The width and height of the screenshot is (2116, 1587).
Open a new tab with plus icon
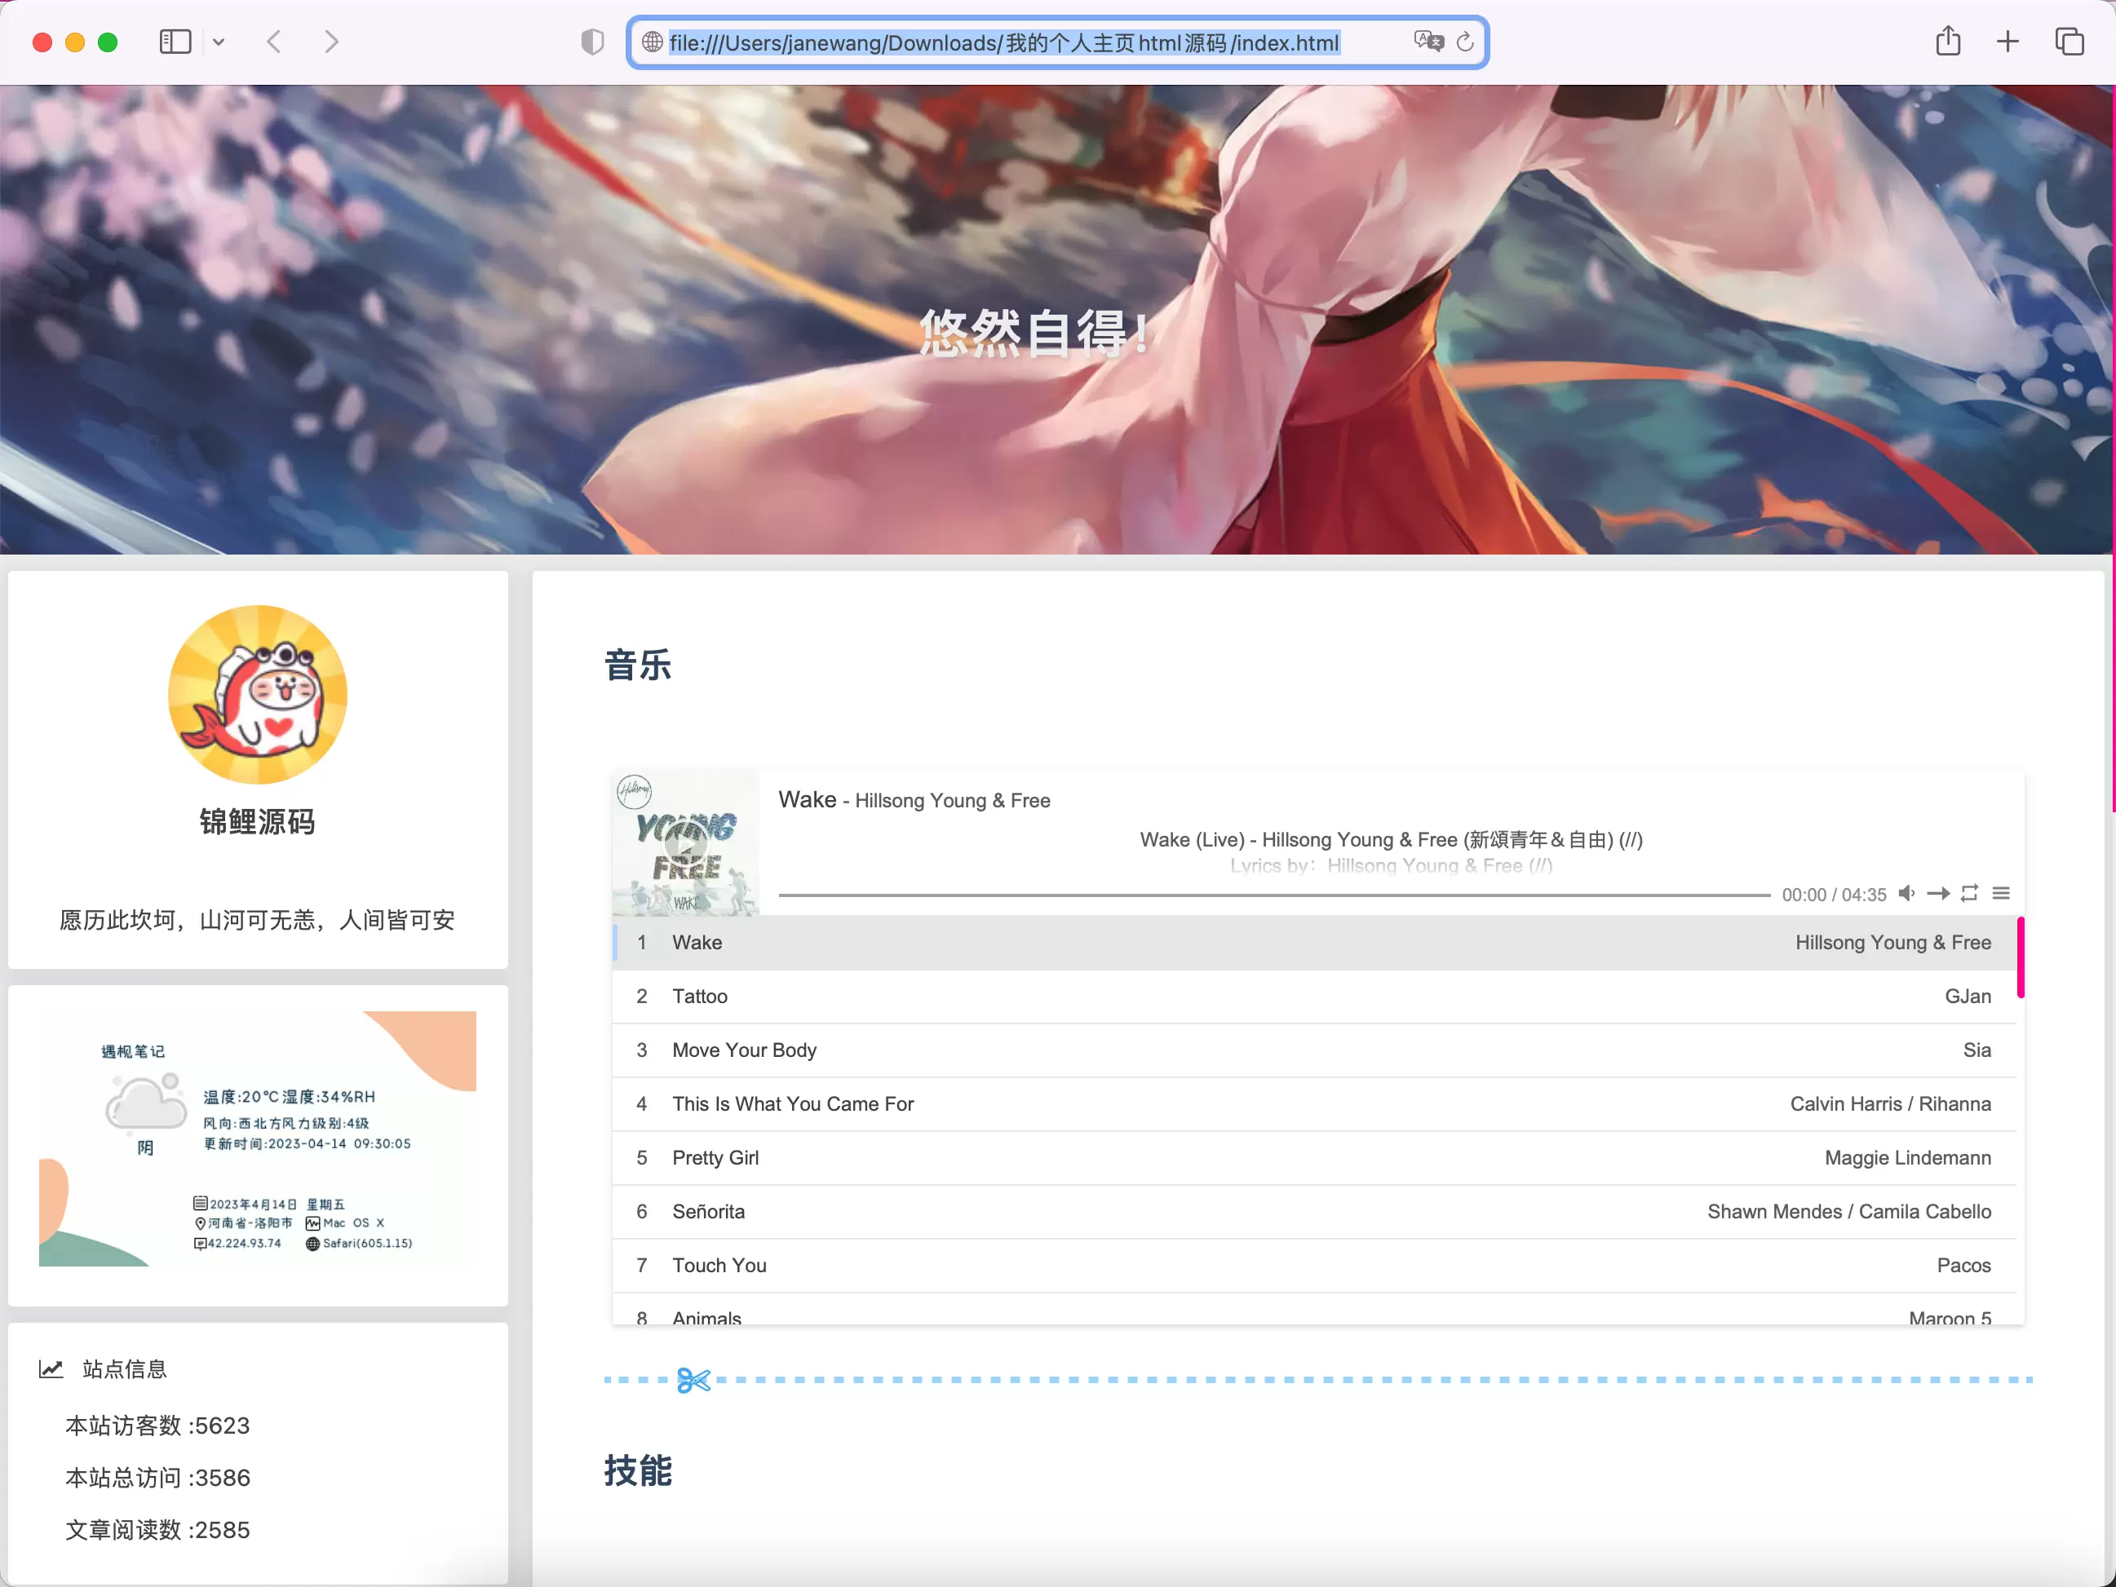(2008, 42)
